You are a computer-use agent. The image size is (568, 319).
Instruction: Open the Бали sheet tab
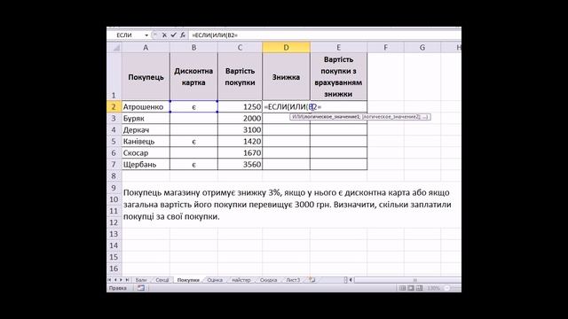(x=141, y=280)
